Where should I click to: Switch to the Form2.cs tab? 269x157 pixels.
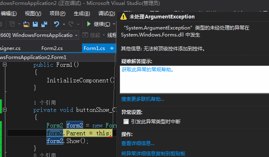pos(52,48)
